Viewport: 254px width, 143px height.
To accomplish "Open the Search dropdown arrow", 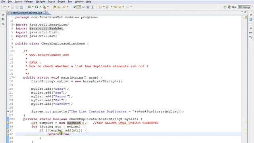I will click(67, 7).
